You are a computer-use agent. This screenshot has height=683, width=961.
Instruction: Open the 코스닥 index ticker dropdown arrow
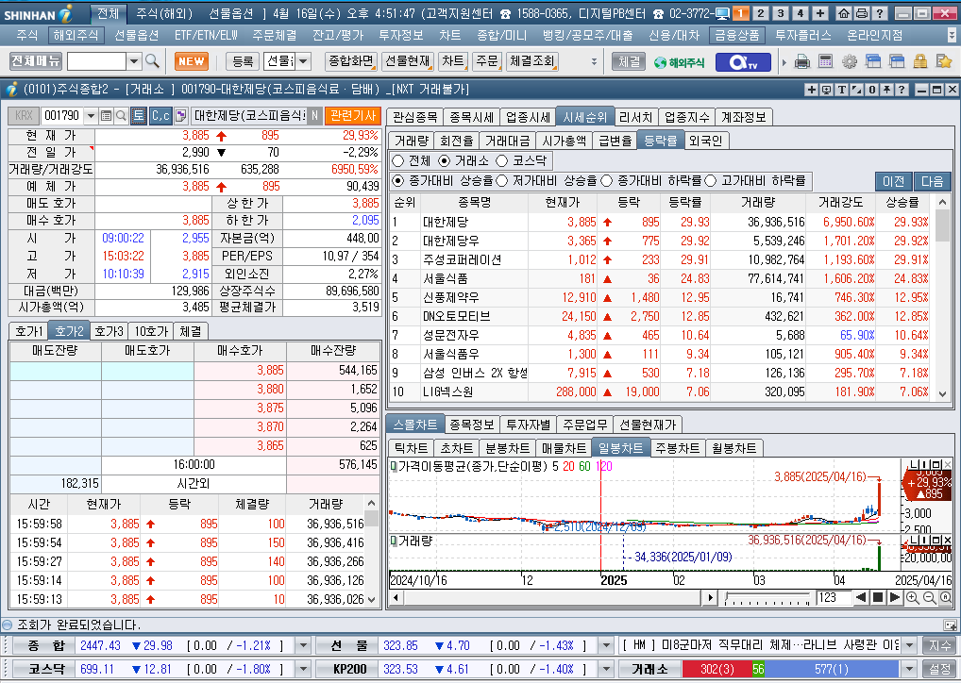[303, 669]
